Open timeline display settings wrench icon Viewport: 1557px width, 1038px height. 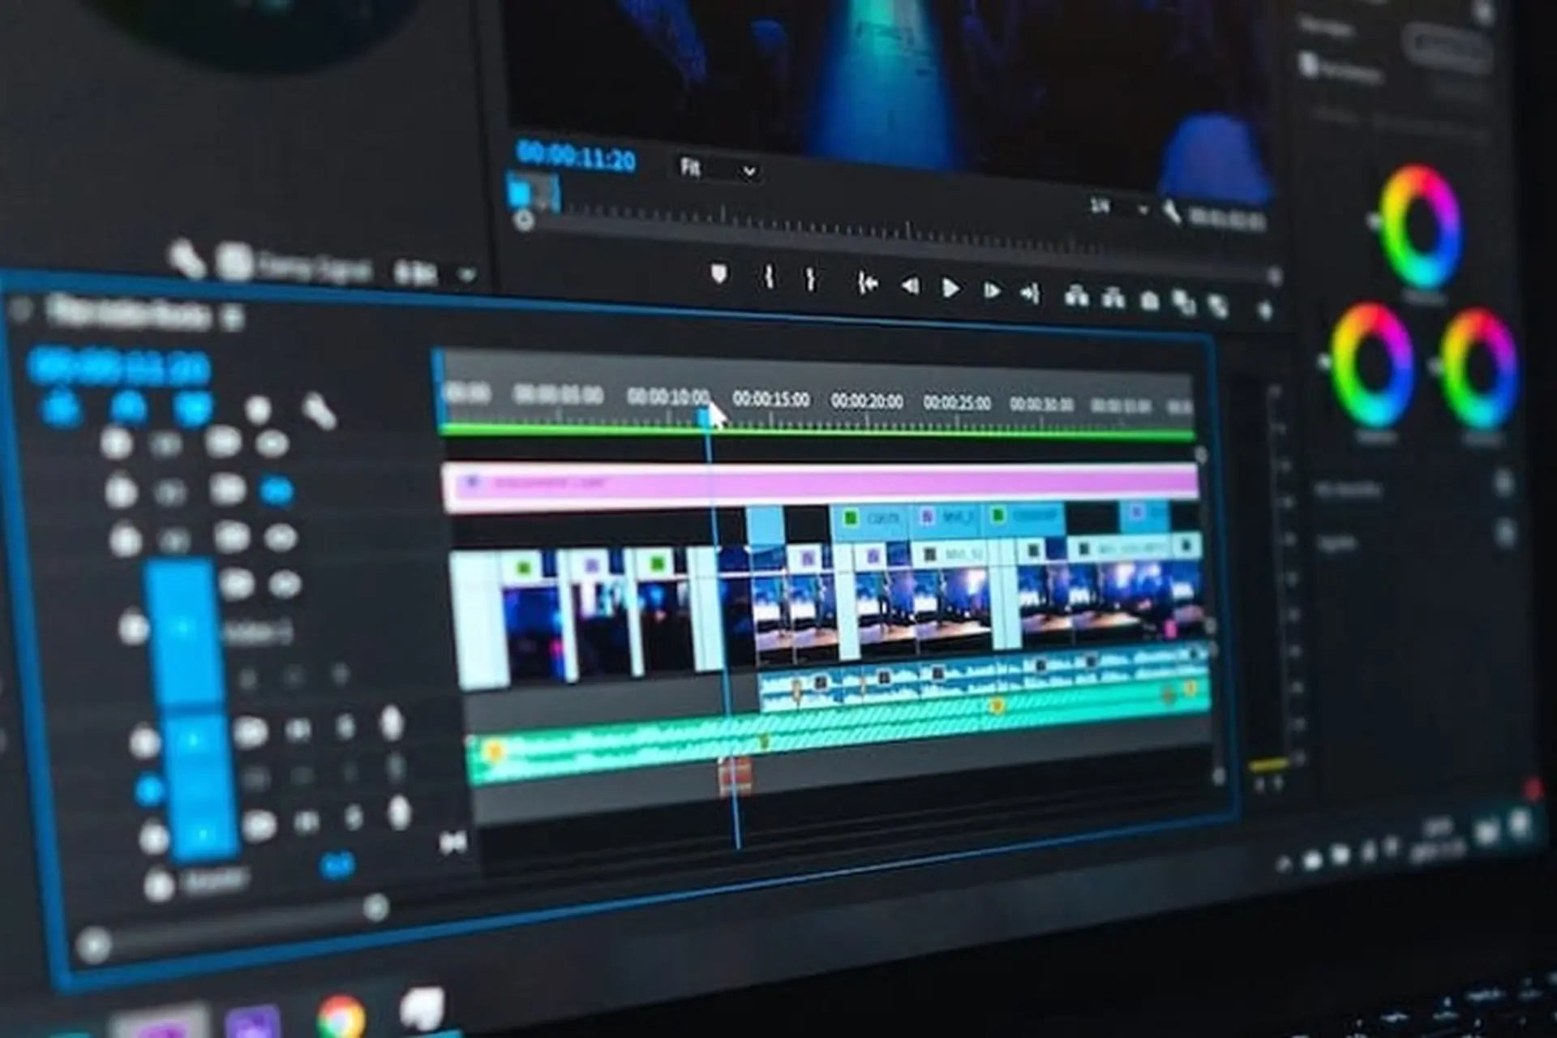coord(318,412)
